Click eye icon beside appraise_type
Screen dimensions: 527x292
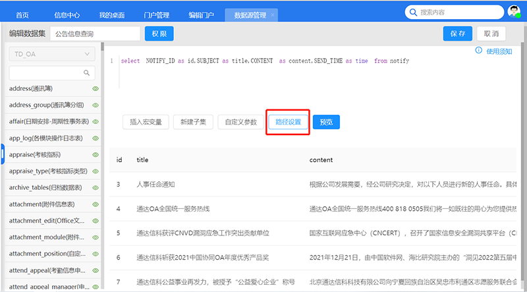[x=96, y=171]
